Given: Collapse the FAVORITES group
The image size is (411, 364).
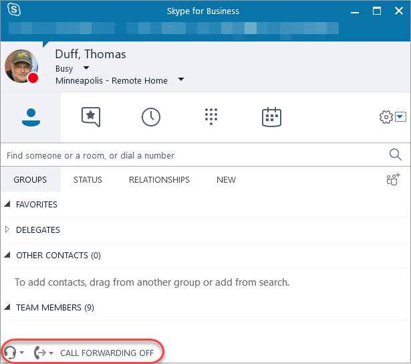Looking at the screenshot, I should [x=7, y=204].
